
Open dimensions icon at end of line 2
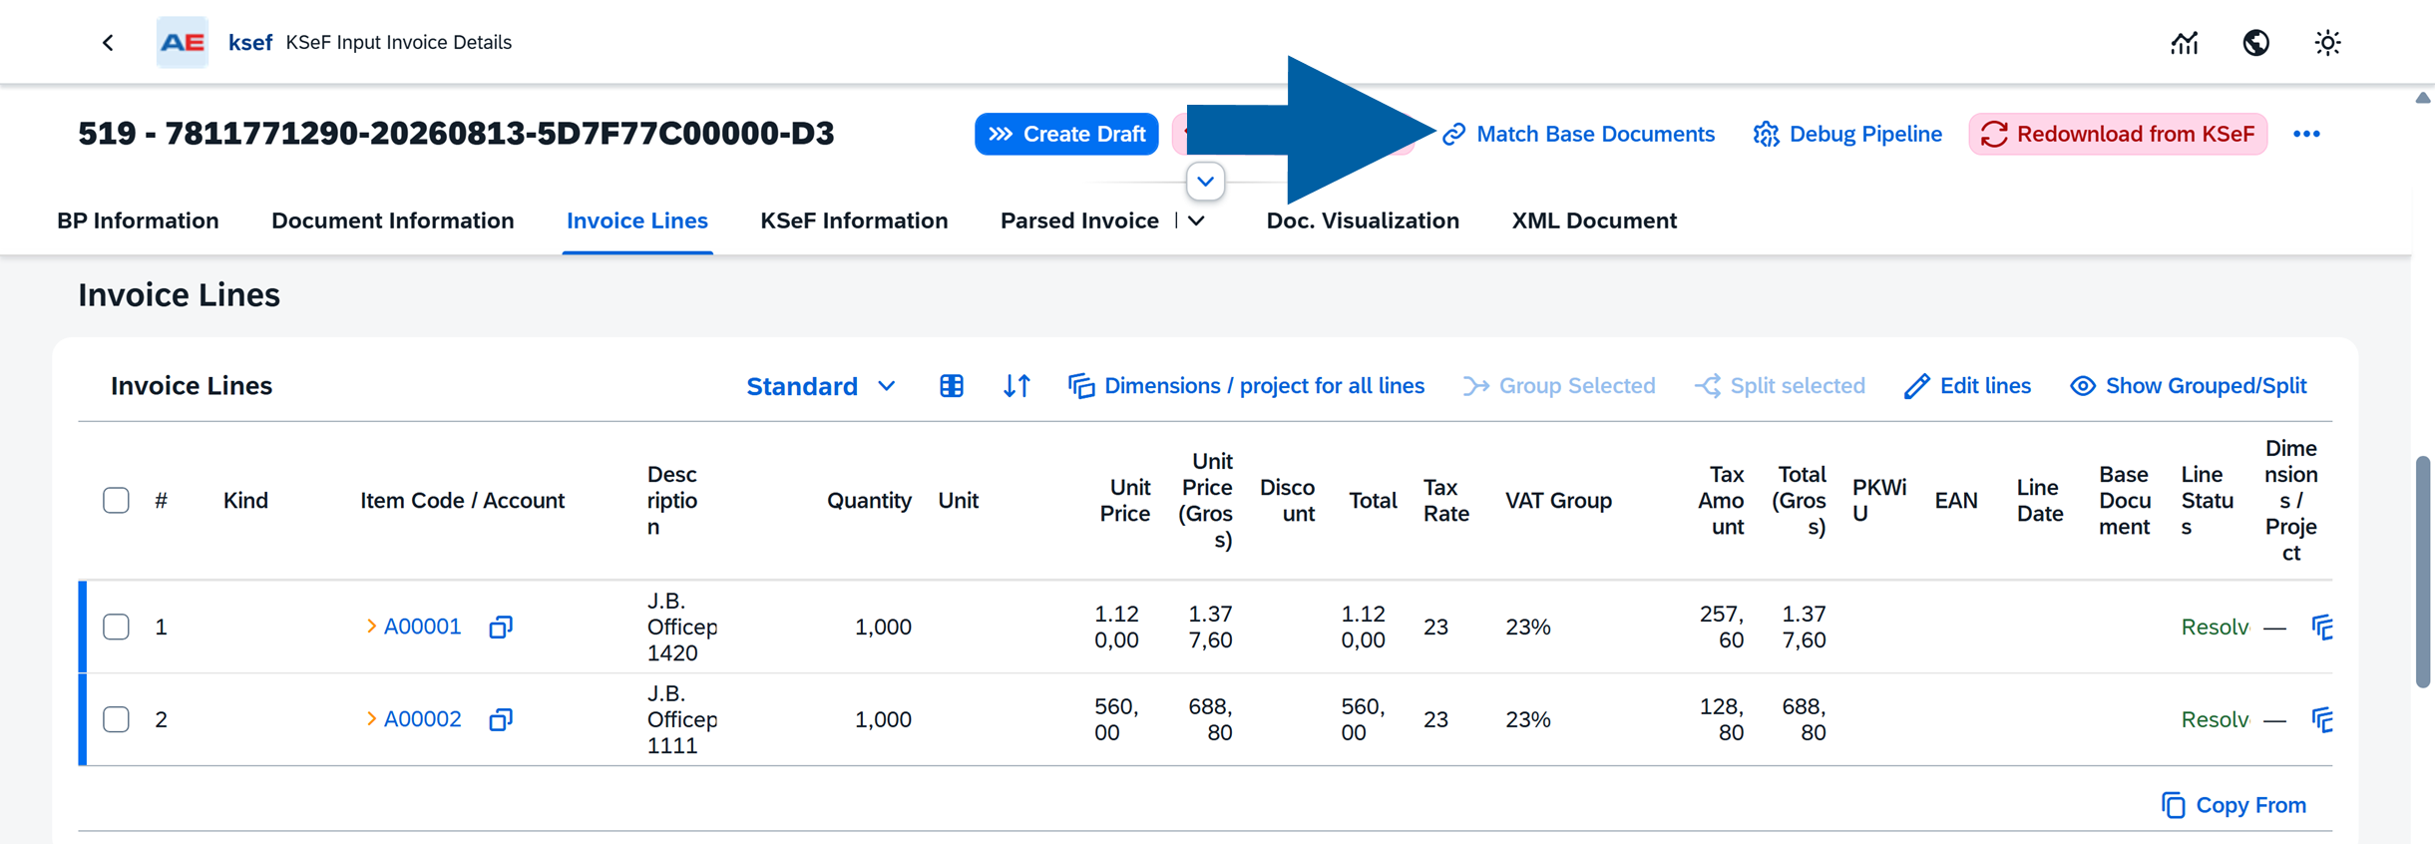point(2322,719)
